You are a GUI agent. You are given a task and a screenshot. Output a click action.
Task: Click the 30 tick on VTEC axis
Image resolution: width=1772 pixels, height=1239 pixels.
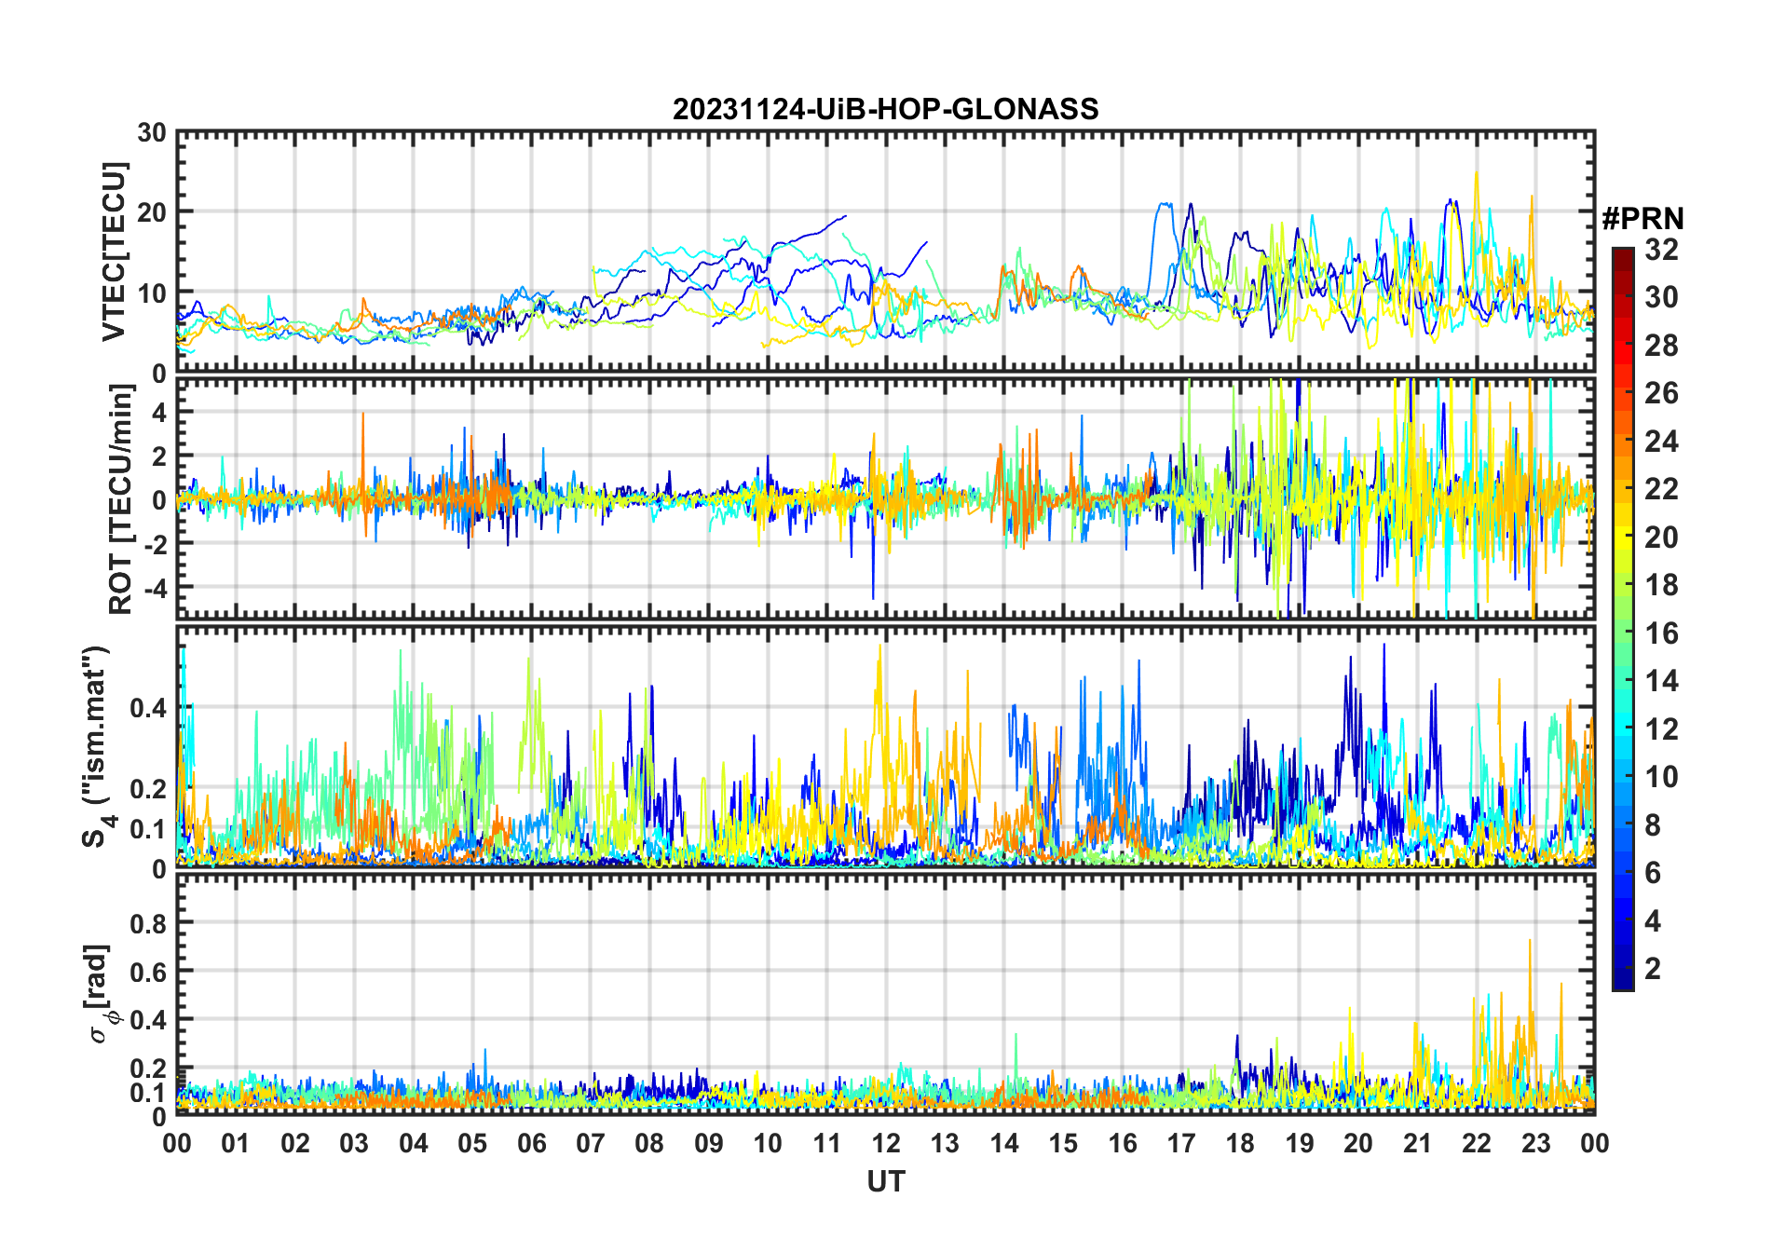[x=151, y=133]
